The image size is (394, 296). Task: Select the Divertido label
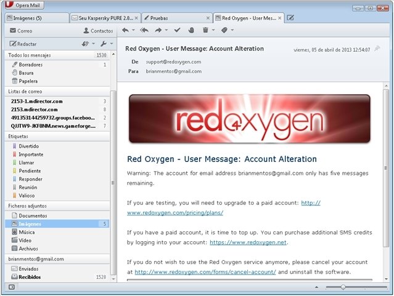pos(57,146)
